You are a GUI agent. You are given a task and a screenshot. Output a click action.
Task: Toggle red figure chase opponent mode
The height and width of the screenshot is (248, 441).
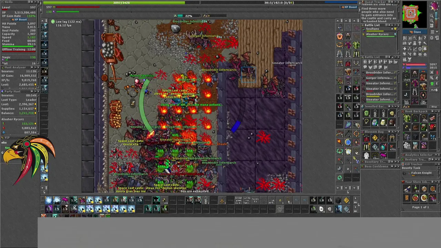pyautogui.click(x=437, y=72)
